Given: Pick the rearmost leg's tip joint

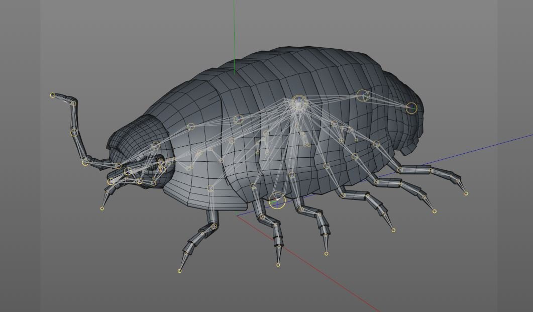Looking at the screenshot, I should point(466,193).
